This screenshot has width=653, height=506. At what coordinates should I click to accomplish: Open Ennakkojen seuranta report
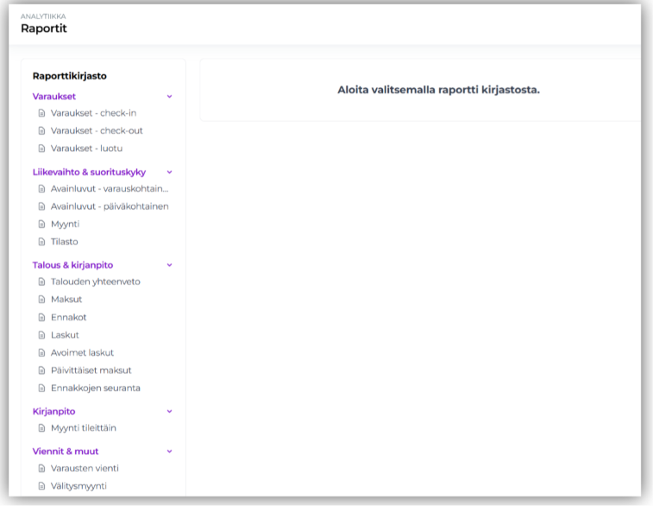[x=96, y=388]
